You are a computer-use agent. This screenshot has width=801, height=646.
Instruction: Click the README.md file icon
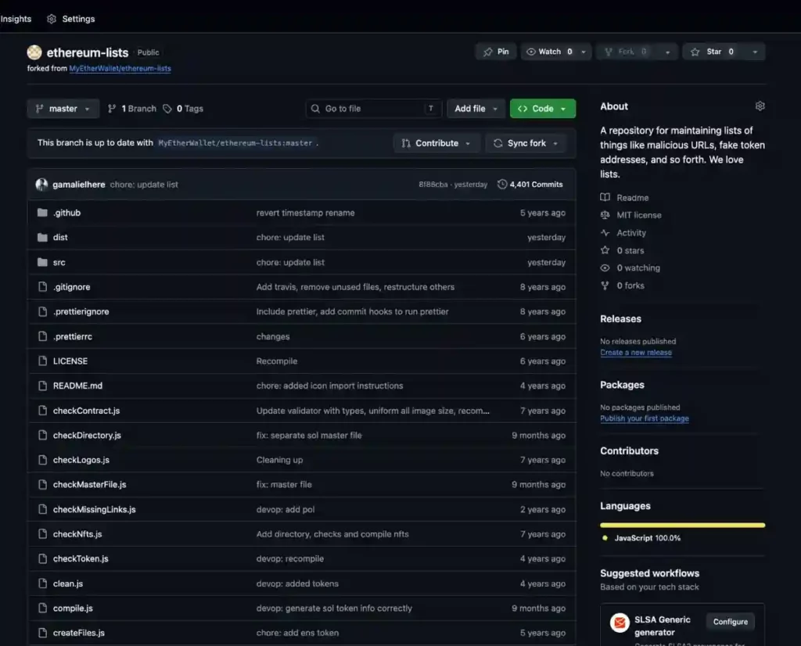tap(43, 386)
